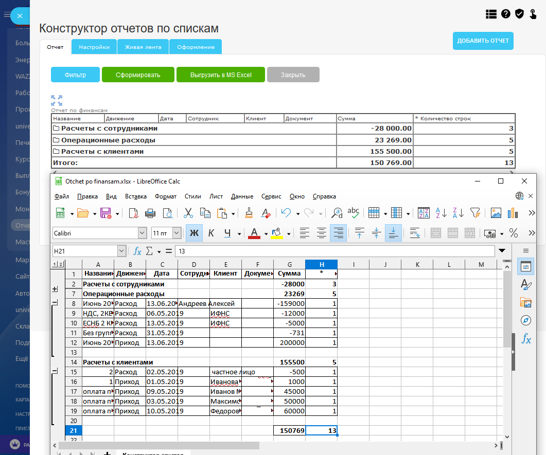Viewport: 546px width, 455px height.
Task: Toggle Bold formatting button
Action: (194, 233)
